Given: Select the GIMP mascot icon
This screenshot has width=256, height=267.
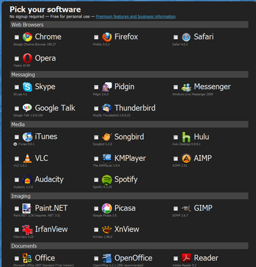Looking at the screenshot, I should pos(186,208).
